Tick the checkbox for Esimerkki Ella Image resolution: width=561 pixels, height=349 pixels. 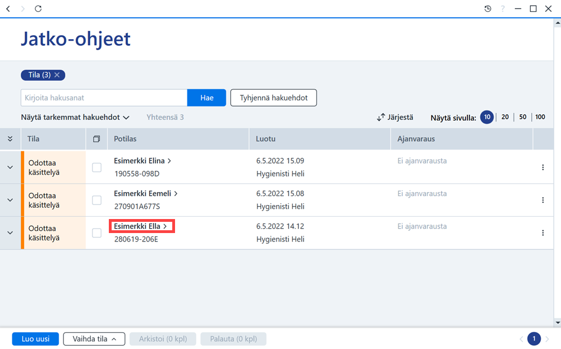[x=96, y=233]
